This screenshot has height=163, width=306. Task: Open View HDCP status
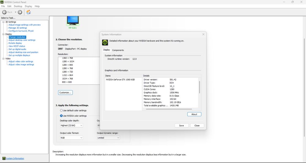click(x=17, y=46)
